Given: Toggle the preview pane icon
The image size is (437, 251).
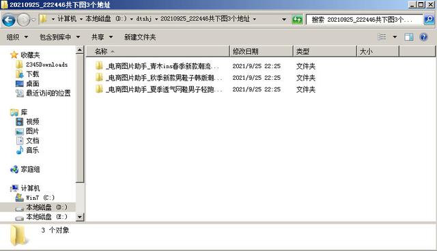Looking at the screenshot, I should point(409,37).
